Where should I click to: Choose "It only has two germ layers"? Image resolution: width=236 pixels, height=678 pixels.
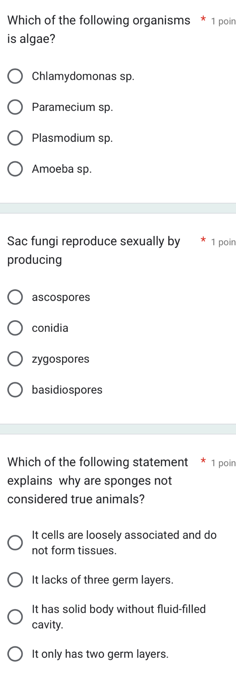click(x=15, y=654)
